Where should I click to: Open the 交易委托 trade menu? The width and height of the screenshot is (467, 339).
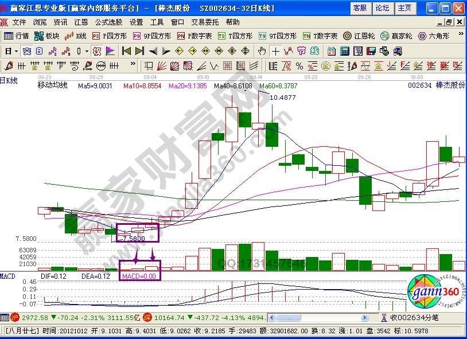[x=205, y=22]
